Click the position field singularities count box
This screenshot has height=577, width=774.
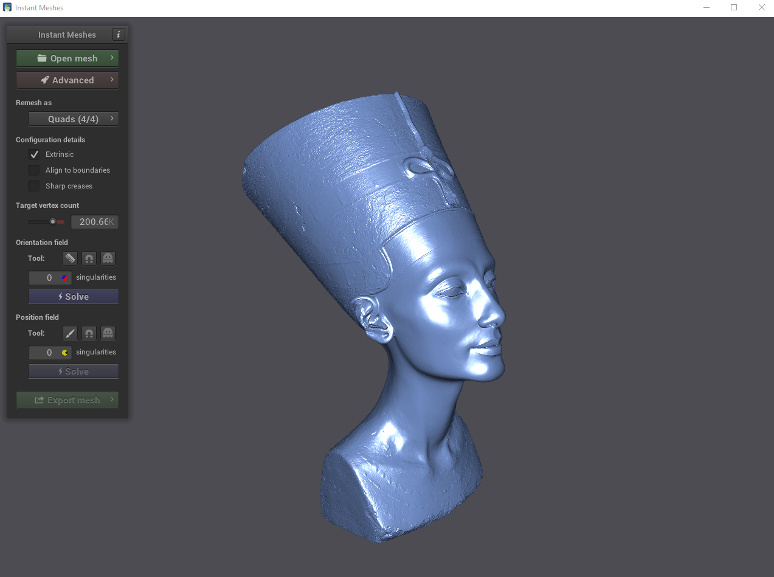click(x=50, y=353)
